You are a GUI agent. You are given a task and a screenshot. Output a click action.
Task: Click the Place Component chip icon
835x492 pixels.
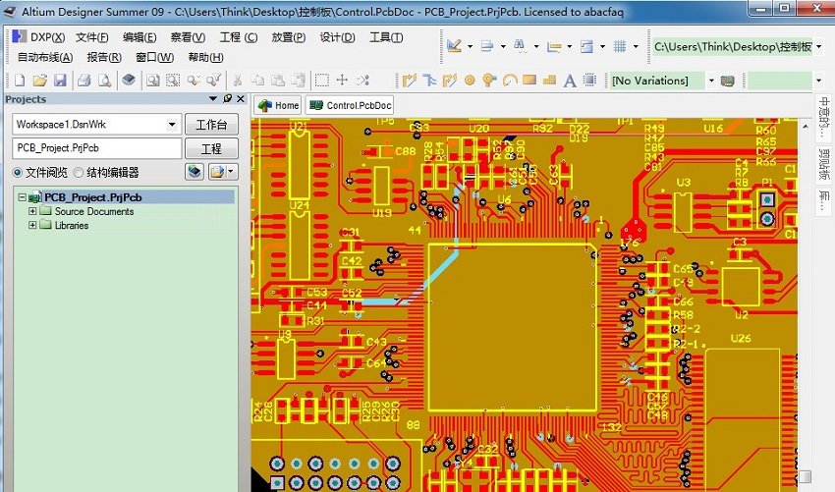point(589,80)
